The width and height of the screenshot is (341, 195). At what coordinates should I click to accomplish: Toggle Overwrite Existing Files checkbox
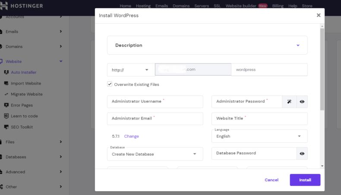(x=110, y=84)
